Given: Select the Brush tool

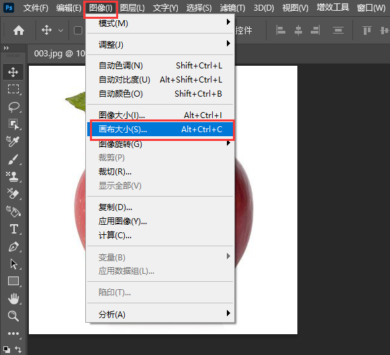Looking at the screenshot, I should pos(13,159).
